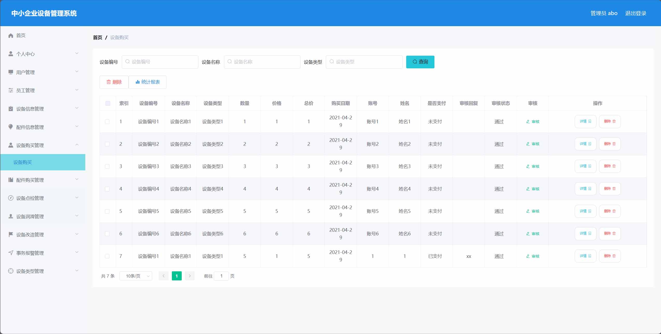Screen dimensions: 661x334
Task: Check the checkbox for row 设备编号5
Action: pyautogui.click(x=107, y=211)
